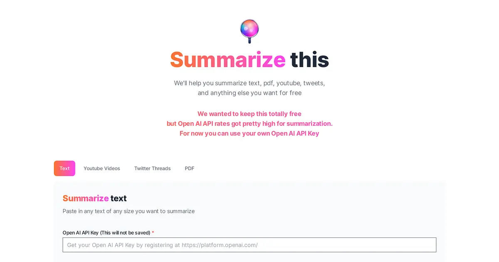Click the red required asterisk

(x=153, y=232)
